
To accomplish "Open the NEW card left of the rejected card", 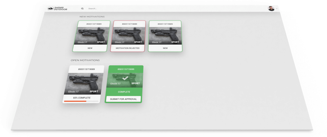I will pyautogui.click(x=91, y=36).
